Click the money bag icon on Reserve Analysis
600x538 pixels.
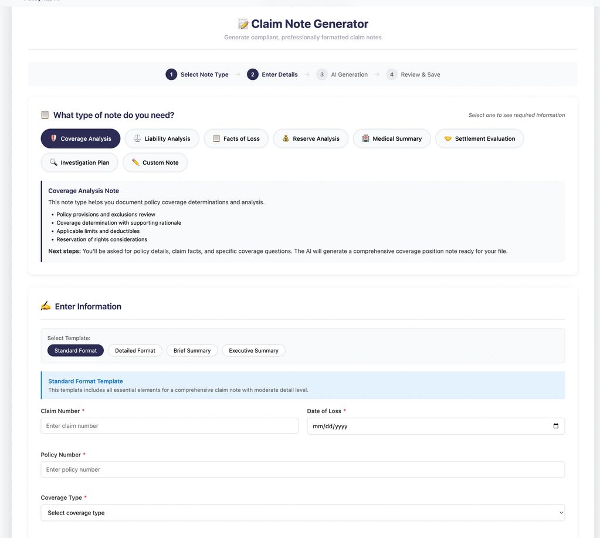click(x=286, y=138)
